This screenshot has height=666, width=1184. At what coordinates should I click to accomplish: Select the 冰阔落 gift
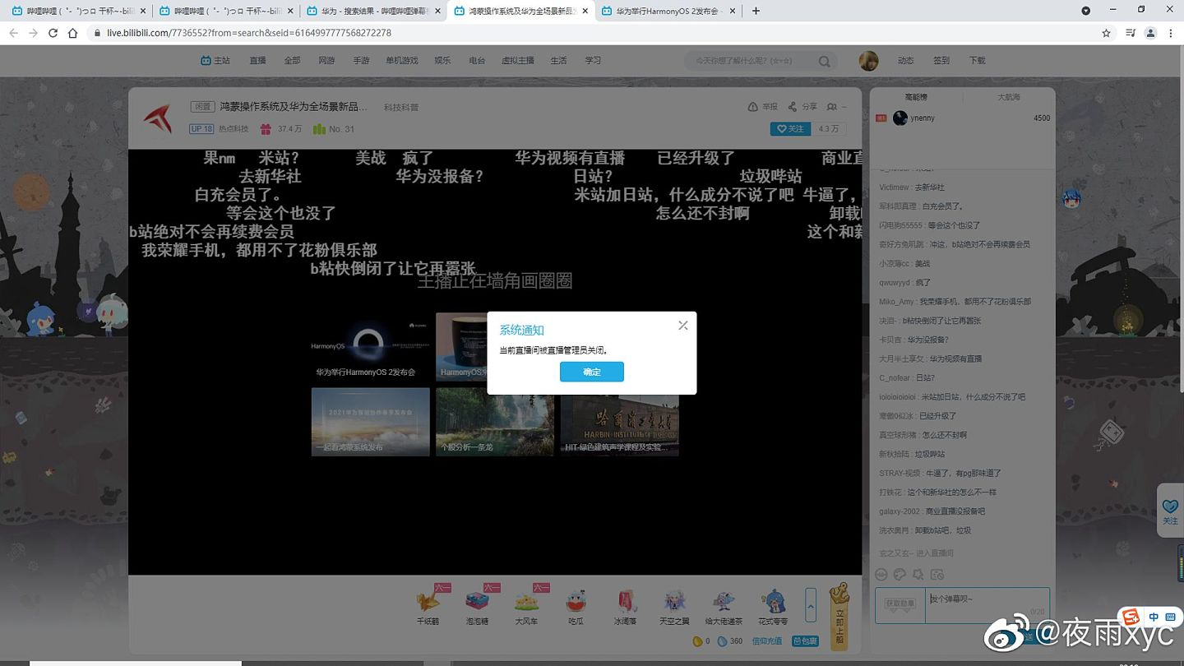(625, 605)
